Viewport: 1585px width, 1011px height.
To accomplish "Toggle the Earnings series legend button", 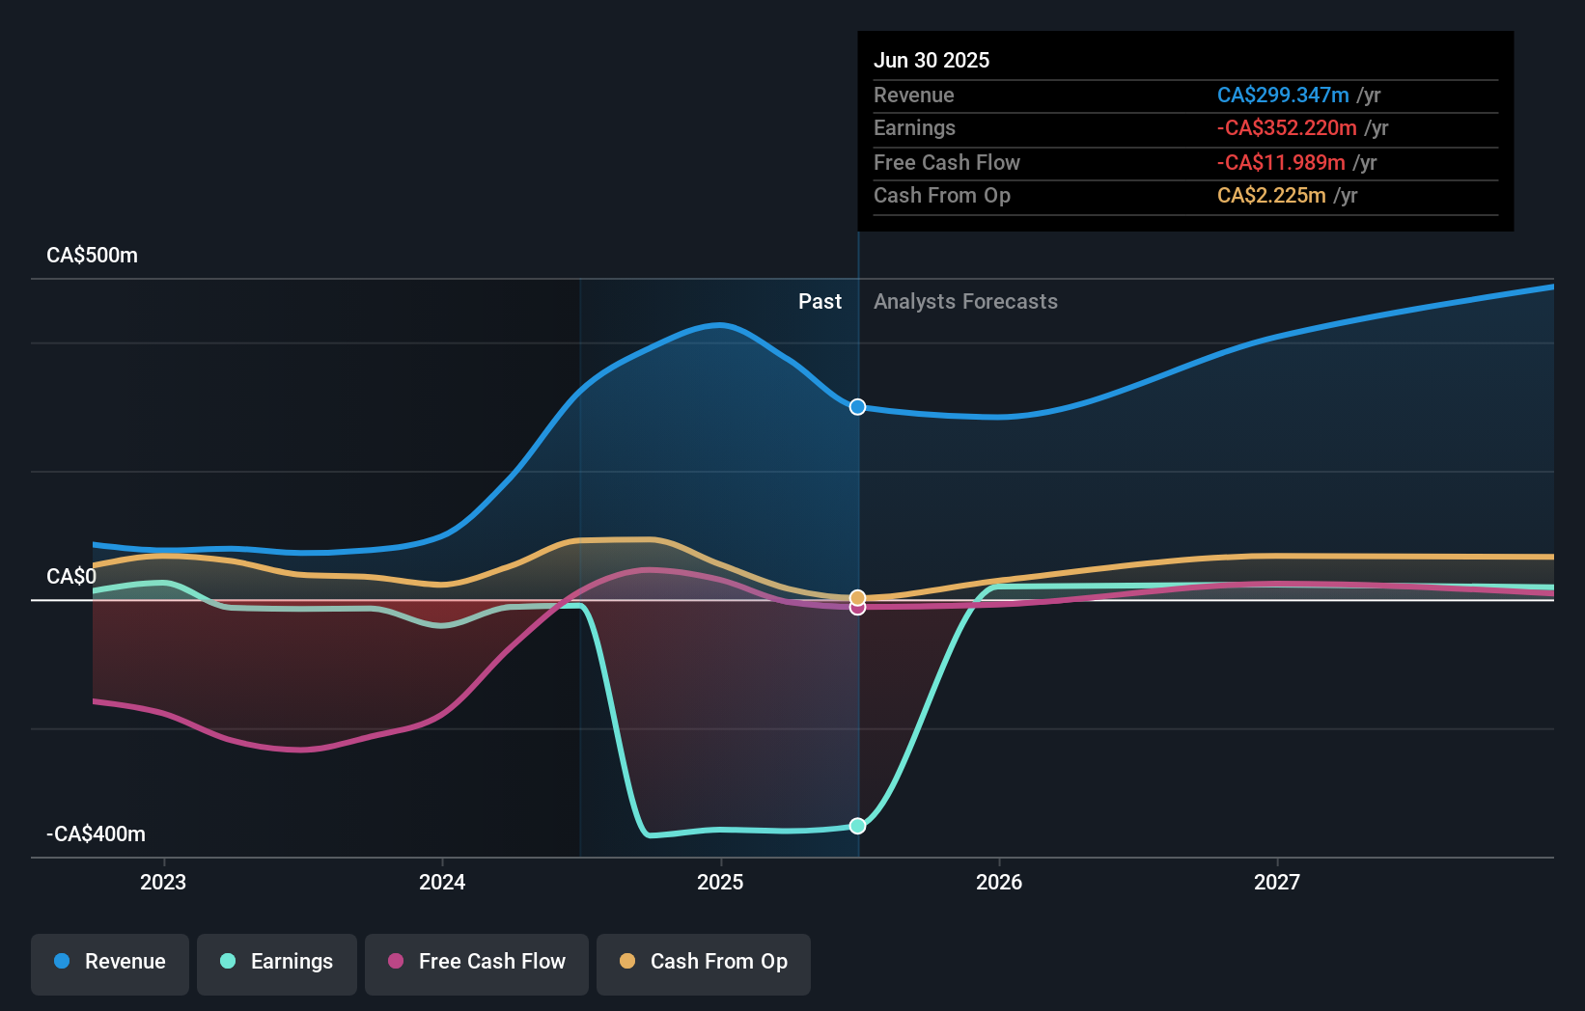I will tap(277, 964).
